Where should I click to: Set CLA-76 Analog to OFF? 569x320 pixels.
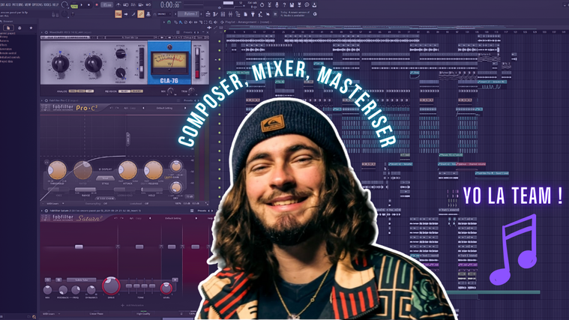point(89,91)
